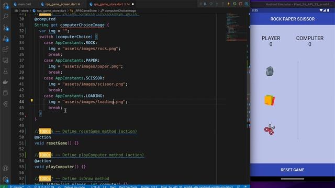Open the computerChoiceImage breadcrumb dropdown
The width and height of the screenshot is (335, 188).
click(118, 10)
